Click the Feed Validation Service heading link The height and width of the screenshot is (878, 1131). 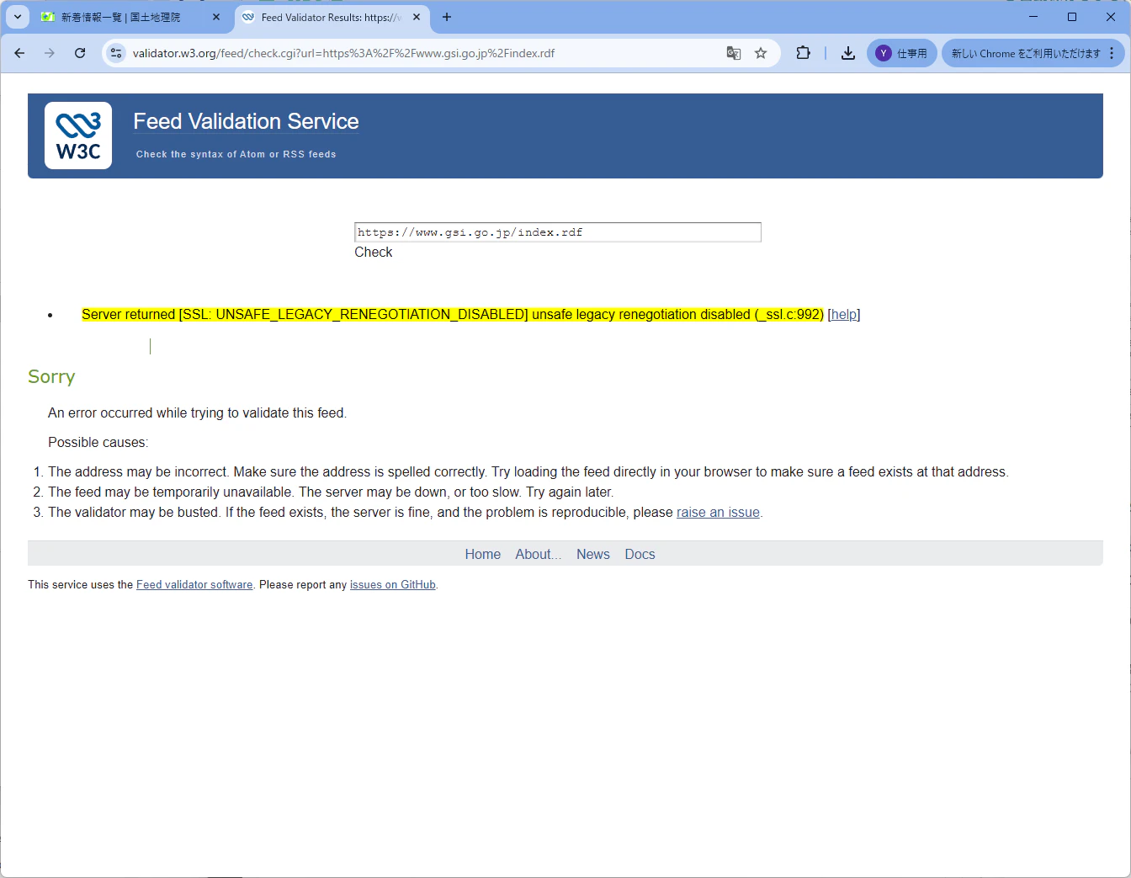pyautogui.click(x=246, y=121)
